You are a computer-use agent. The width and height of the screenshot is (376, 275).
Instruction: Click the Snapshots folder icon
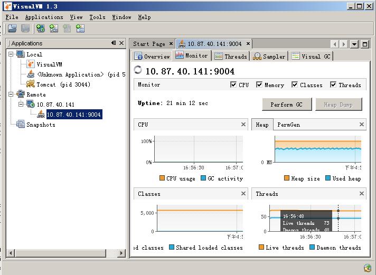coord(21,124)
